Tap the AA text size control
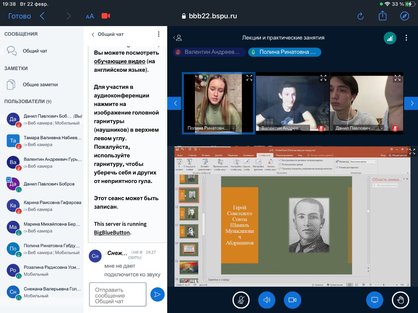Screen dimensions: 418x313 (90, 16)
